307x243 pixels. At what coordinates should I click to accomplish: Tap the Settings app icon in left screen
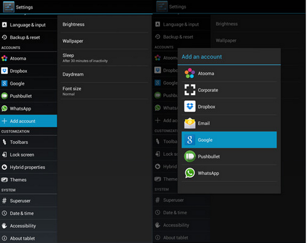(x=9, y=7)
